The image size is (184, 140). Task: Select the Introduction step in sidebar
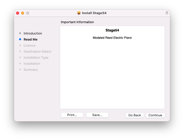pos(33,33)
